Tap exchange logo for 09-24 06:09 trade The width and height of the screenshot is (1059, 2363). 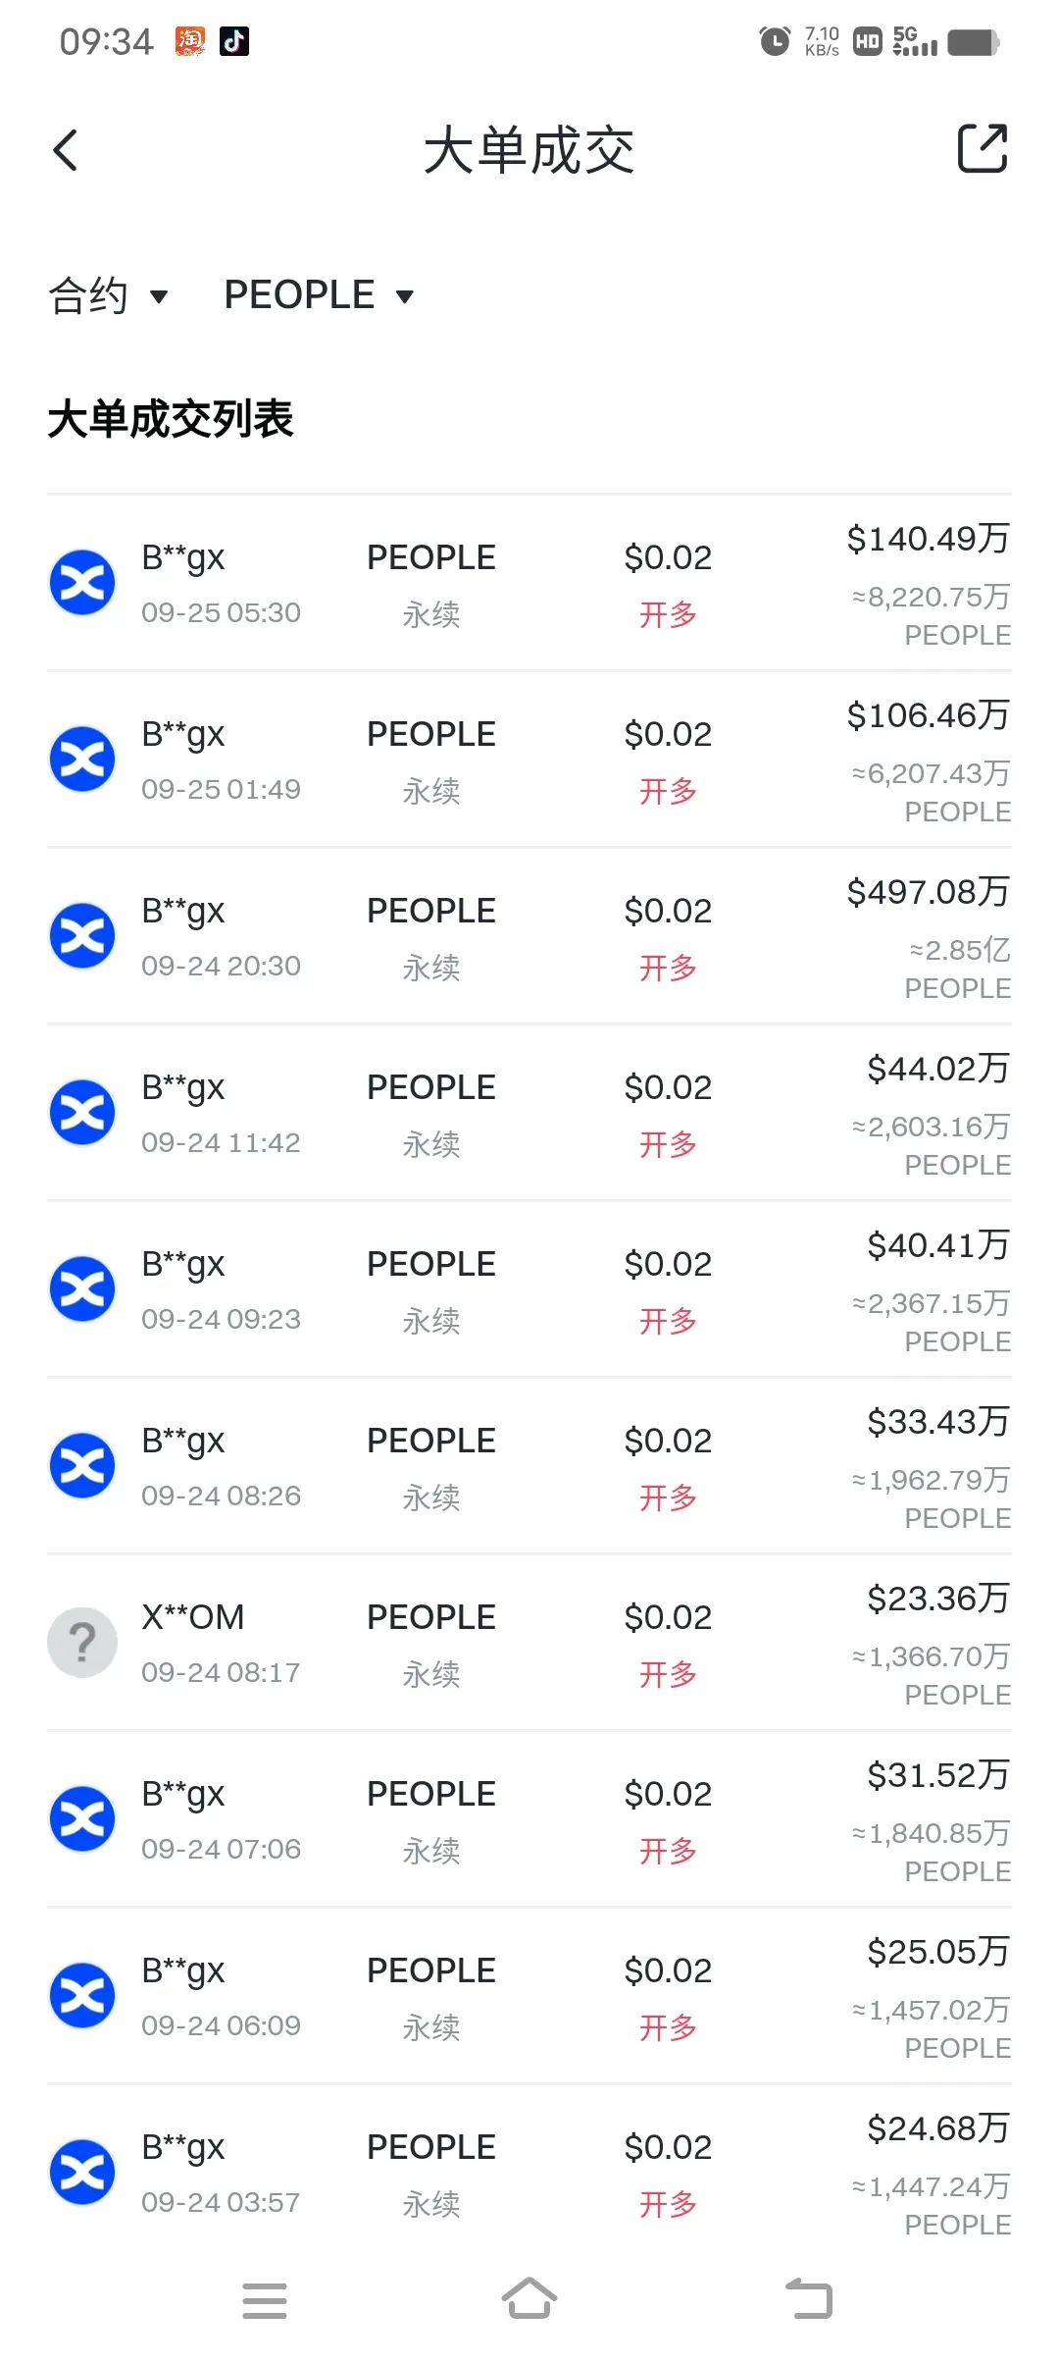tap(82, 1995)
